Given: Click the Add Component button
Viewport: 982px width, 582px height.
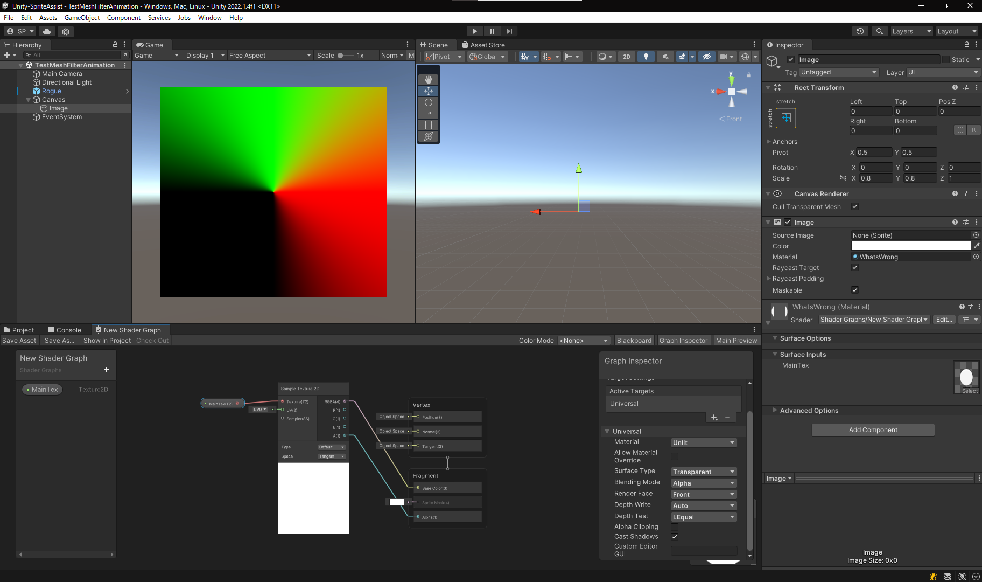Looking at the screenshot, I should [x=873, y=430].
